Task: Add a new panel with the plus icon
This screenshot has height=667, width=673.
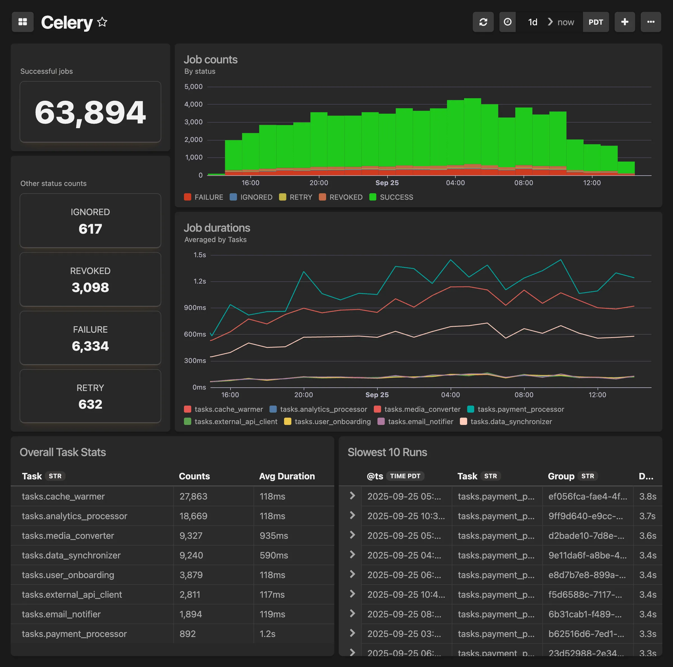Action: coord(624,22)
